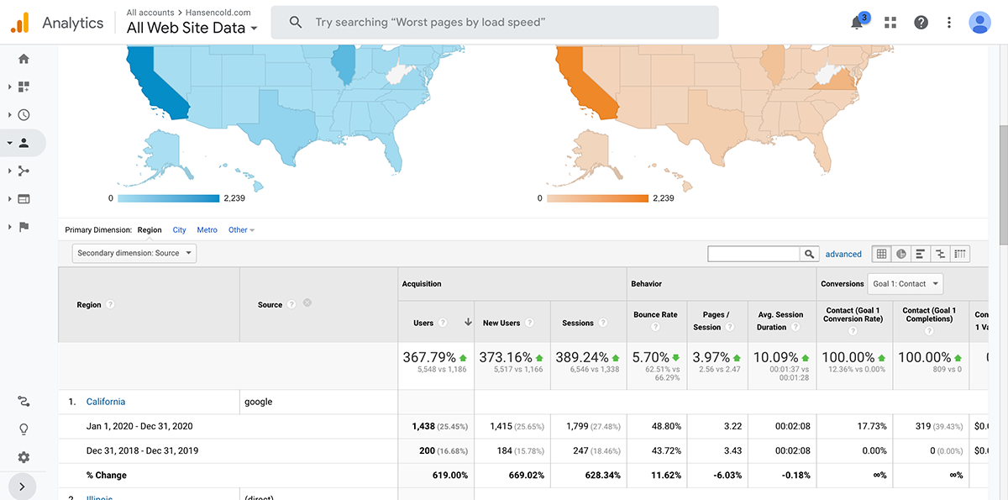The height and width of the screenshot is (500, 1008).
Task: Open the Realtime clock icon in sidebar
Action: [24, 115]
